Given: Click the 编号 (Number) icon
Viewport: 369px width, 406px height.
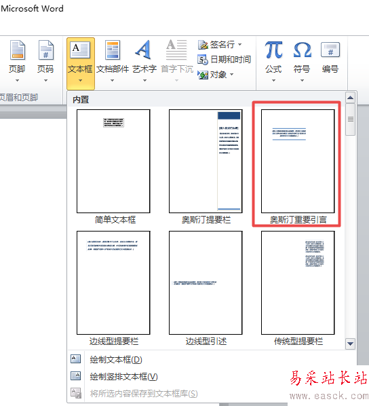Looking at the screenshot, I should tap(330, 50).
